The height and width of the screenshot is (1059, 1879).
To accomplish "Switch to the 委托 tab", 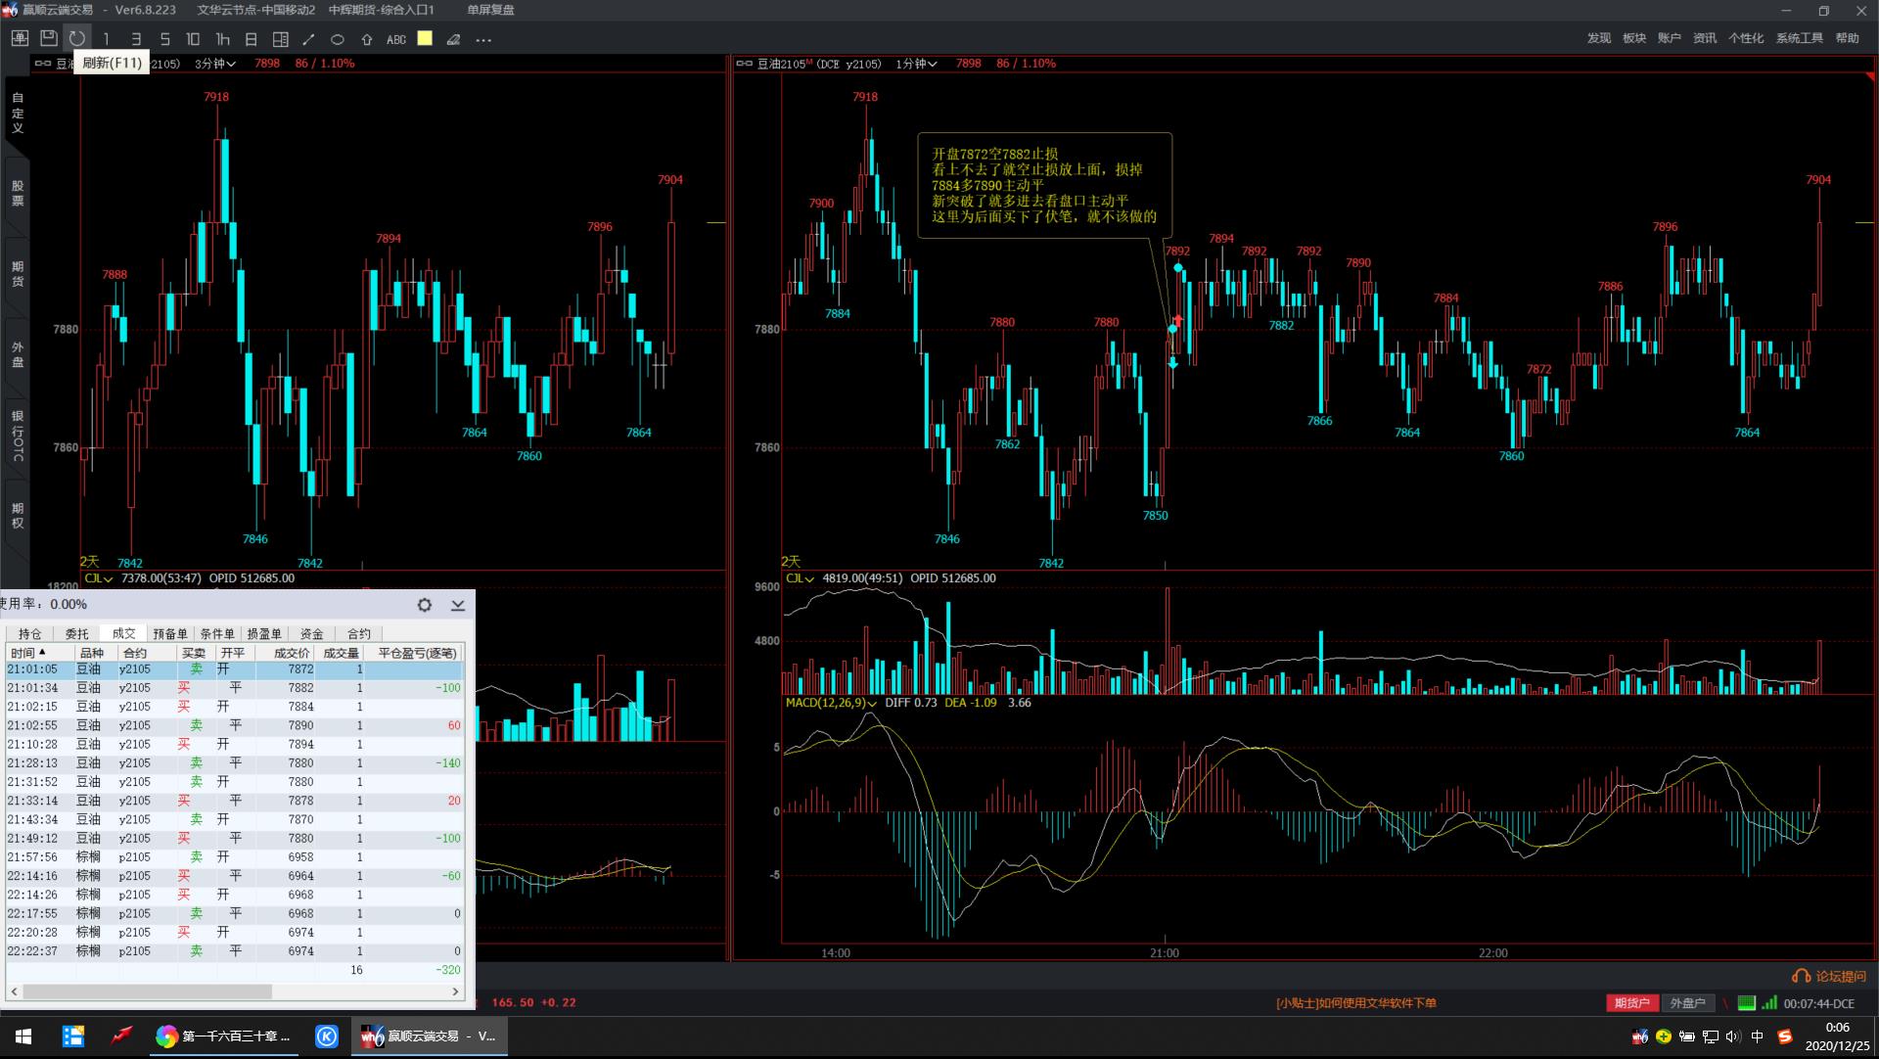I will coord(77,634).
